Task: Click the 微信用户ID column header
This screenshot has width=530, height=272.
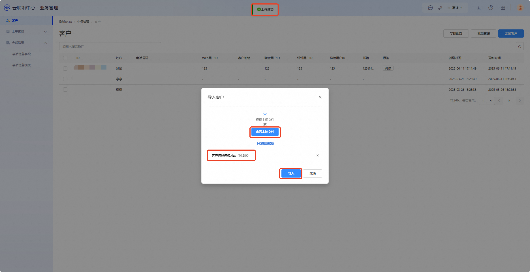Action: coord(337,58)
